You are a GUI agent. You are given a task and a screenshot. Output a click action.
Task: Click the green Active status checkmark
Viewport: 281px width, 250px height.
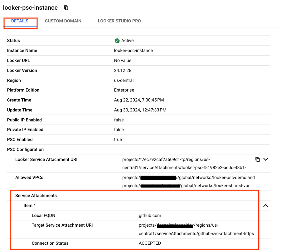[x=117, y=41]
